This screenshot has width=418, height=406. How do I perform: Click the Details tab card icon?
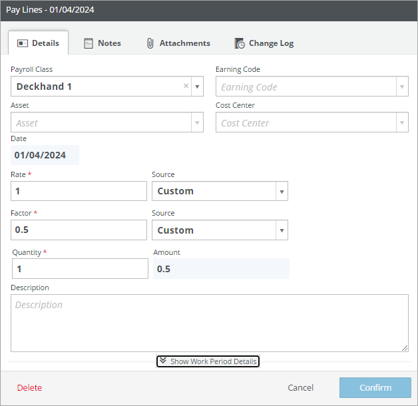click(x=23, y=43)
